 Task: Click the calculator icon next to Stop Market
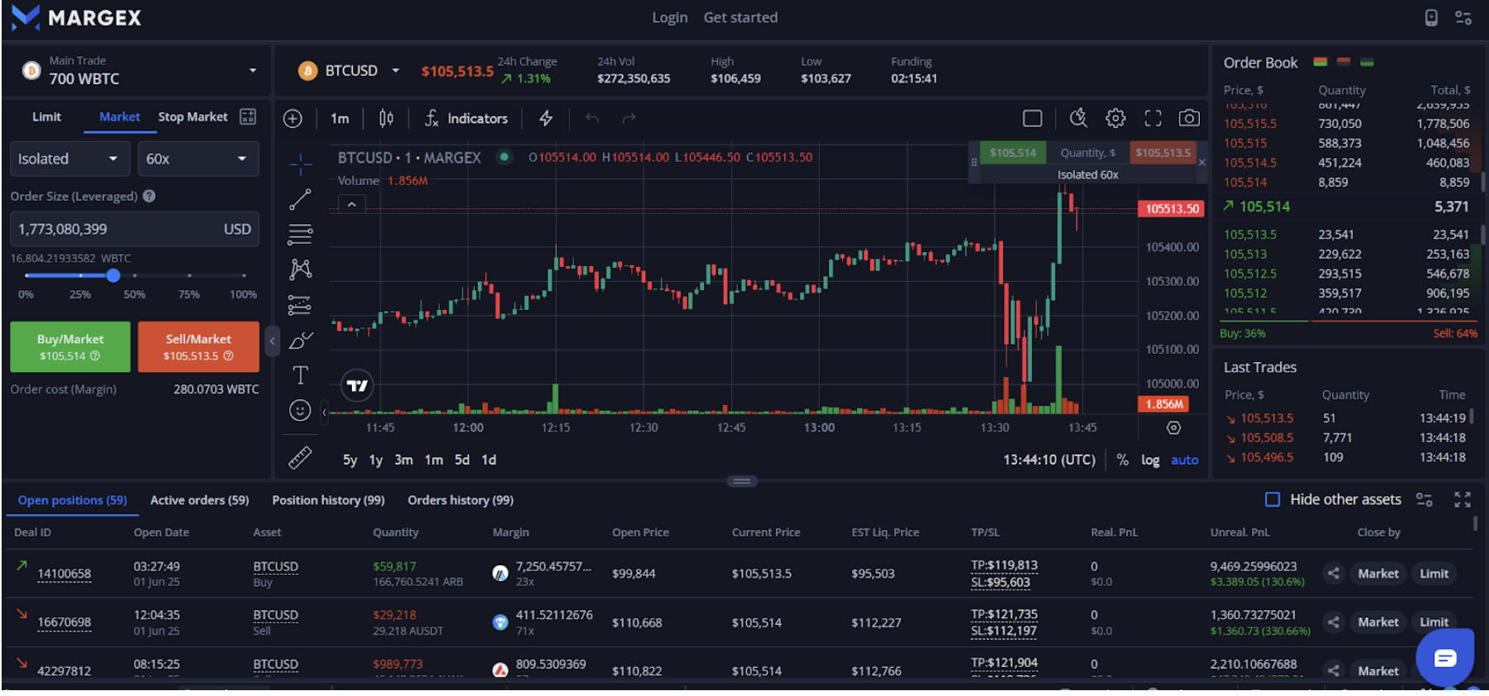tap(248, 117)
